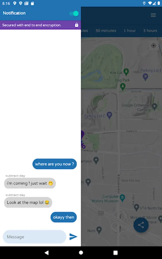Select the 1 hour tab

[x=130, y=31]
